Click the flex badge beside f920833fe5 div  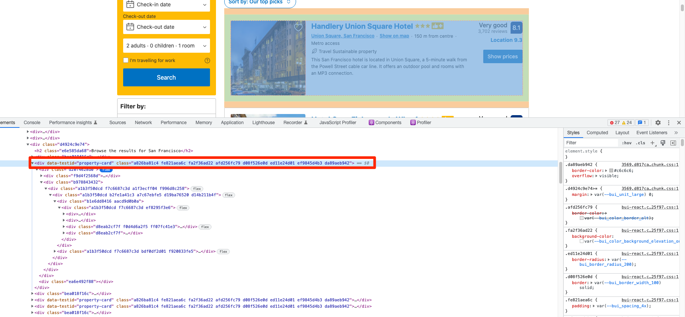(x=223, y=252)
